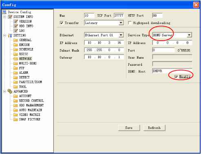The width and height of the screenshot is (201, 154).
Task: Click the DDNS Port input field
Action: point(163,50)
